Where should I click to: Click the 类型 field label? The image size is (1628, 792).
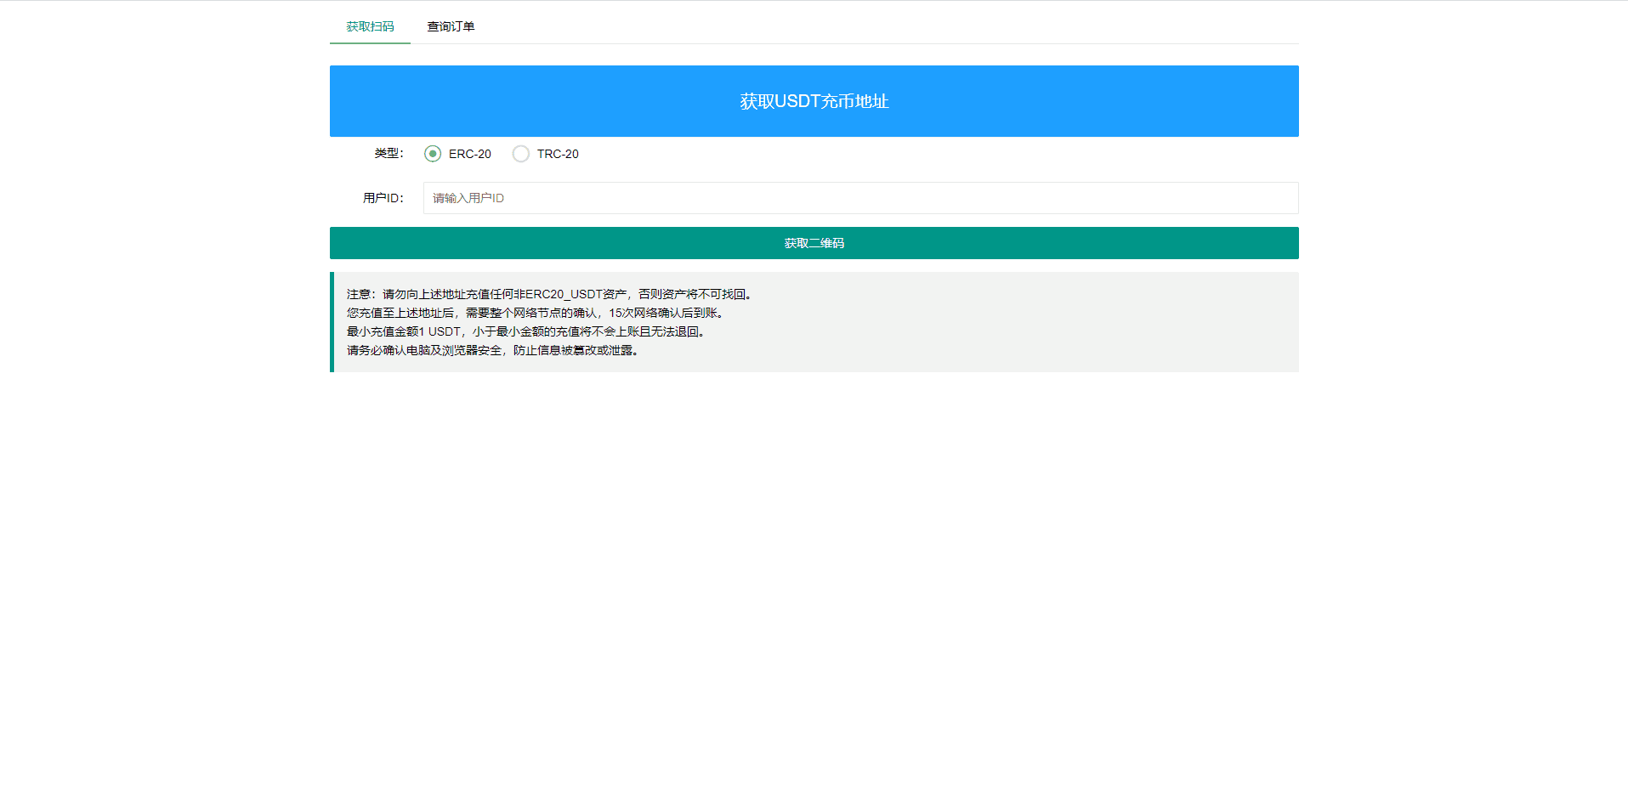[389, 153]
